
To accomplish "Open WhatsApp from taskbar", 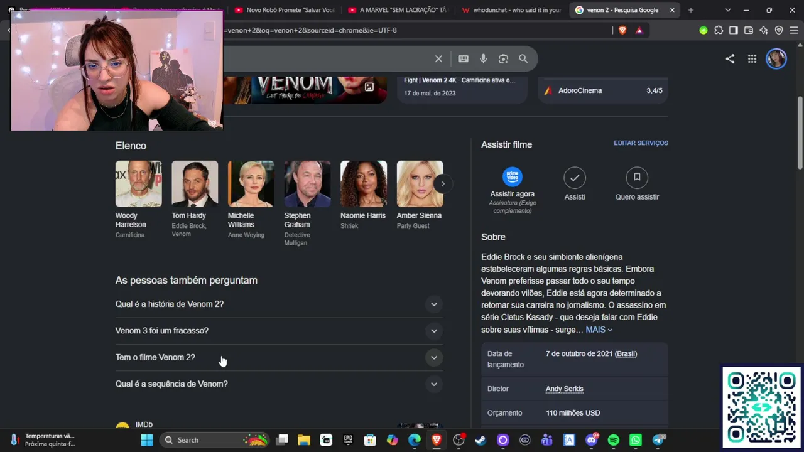I will (x=636, y=440).
